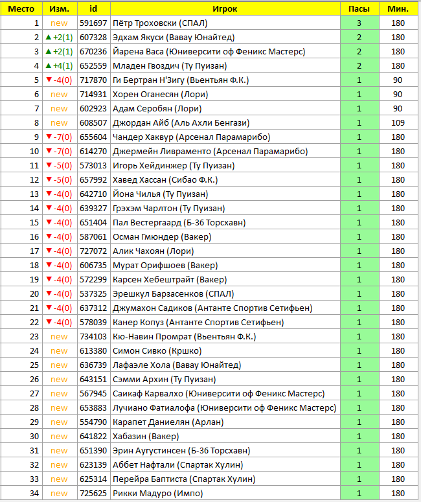This screenshot has height=502, width=421.
Task: Select player Пётр Троховски (СПАЛ)
Action: coord(160,23)
